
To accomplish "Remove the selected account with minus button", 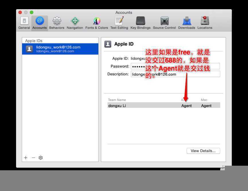I will (x=33, y=158).
